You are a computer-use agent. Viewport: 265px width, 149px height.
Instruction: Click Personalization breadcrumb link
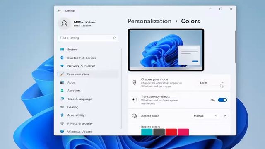tap(149, 21)
